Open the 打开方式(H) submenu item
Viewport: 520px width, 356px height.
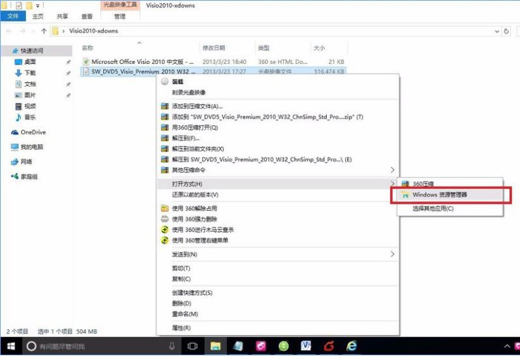coord(278,184)
